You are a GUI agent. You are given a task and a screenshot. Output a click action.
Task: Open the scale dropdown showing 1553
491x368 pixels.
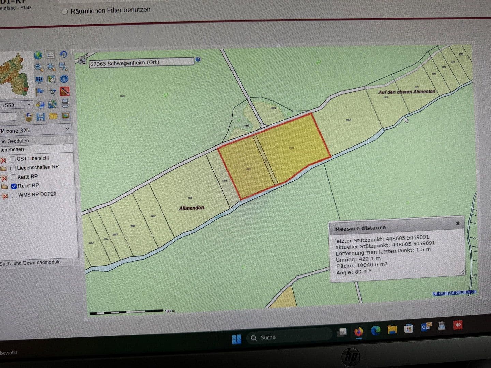click(16, 105)
